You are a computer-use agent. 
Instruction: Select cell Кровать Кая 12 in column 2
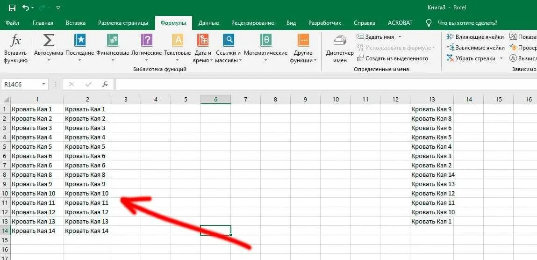coord(87,212)
